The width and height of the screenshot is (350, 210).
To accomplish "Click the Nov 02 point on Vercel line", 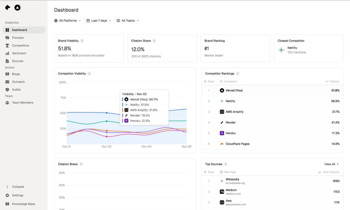I will click(107, 113).
